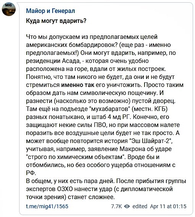195x217 pixels.
Task: Click the word мухабаратов in quotes
Action: pos(109,109)
